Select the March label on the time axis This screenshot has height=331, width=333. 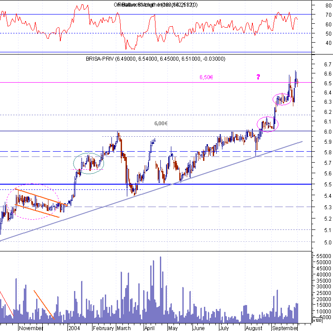124,328
